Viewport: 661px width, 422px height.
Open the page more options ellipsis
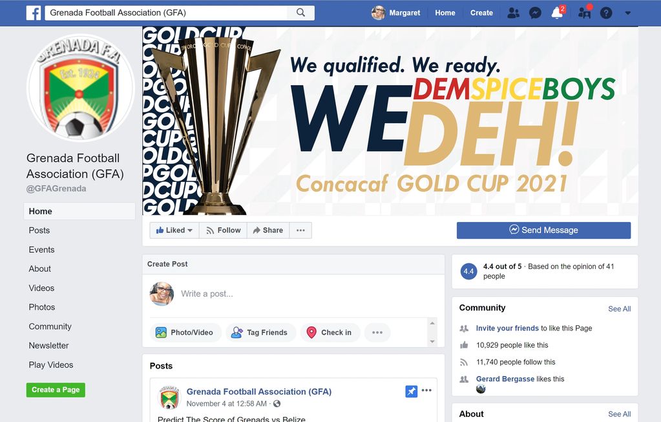(x=300, y=230)
